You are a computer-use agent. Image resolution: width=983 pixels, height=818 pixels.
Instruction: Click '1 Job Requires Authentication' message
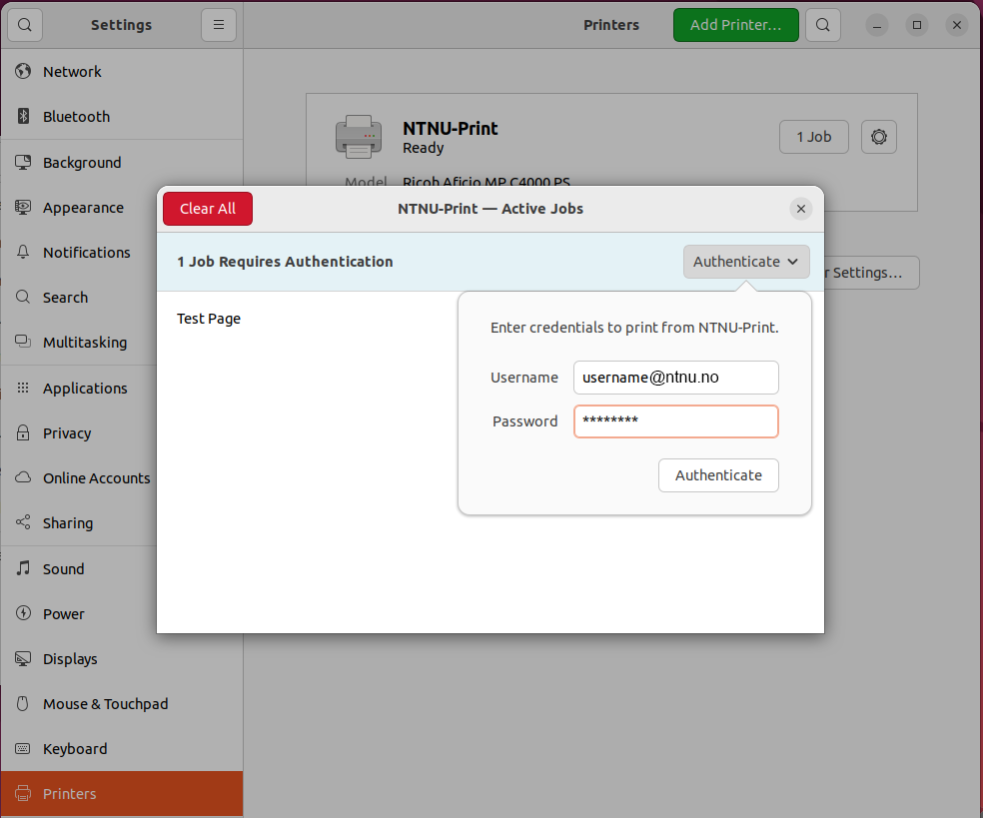pos(285,262)
